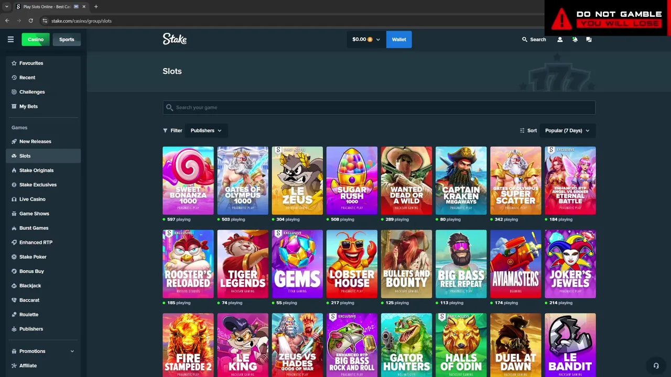Open the $0.00 balance currency dropdown
Screen dimensions: 671x377
point(366,39)
